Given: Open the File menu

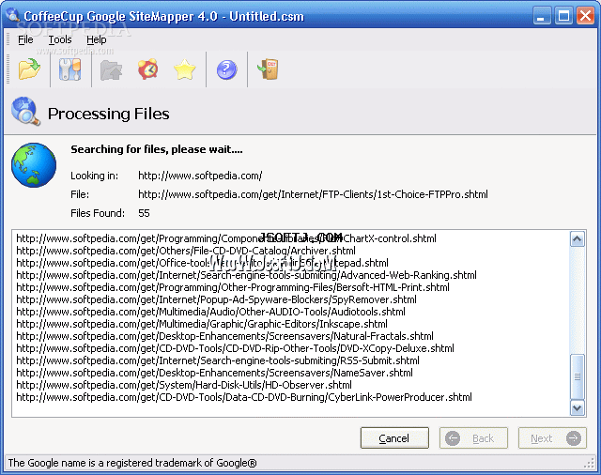Looking at the screenshot, I should [25, 39].
